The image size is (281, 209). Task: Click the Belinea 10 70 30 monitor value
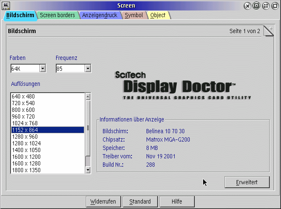pyautogui.click(x=165, y=131)
